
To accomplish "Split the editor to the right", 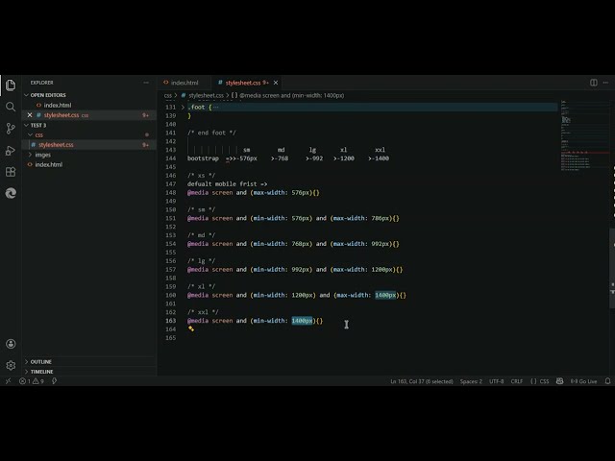I will click(x=594, y=83).
